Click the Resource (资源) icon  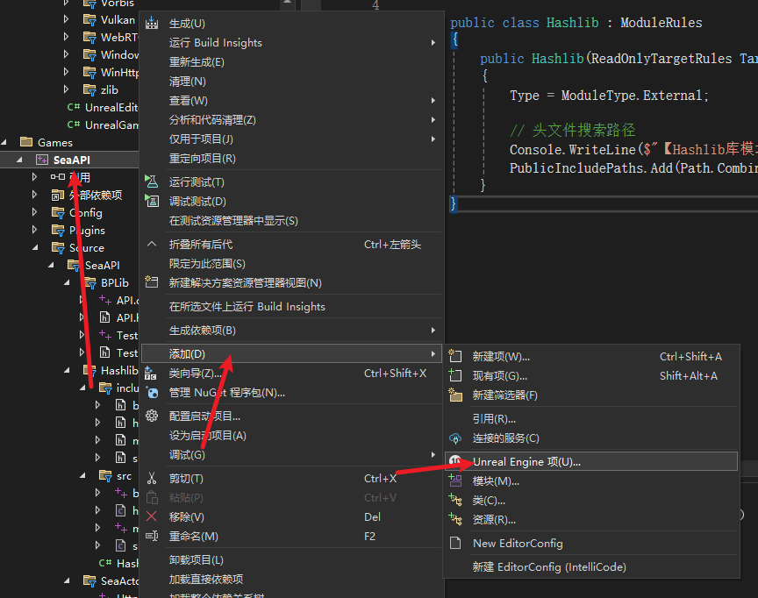pyautogui.click(x=455, y=519)
